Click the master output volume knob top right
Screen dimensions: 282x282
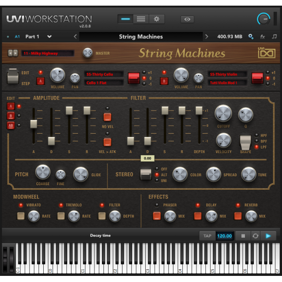pyautogui.click(x=264, y=19)
